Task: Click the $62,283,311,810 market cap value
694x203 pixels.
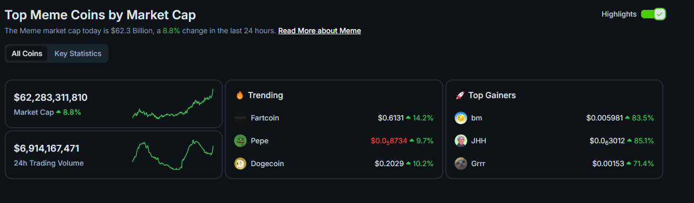Action: (x=50, y=98)
